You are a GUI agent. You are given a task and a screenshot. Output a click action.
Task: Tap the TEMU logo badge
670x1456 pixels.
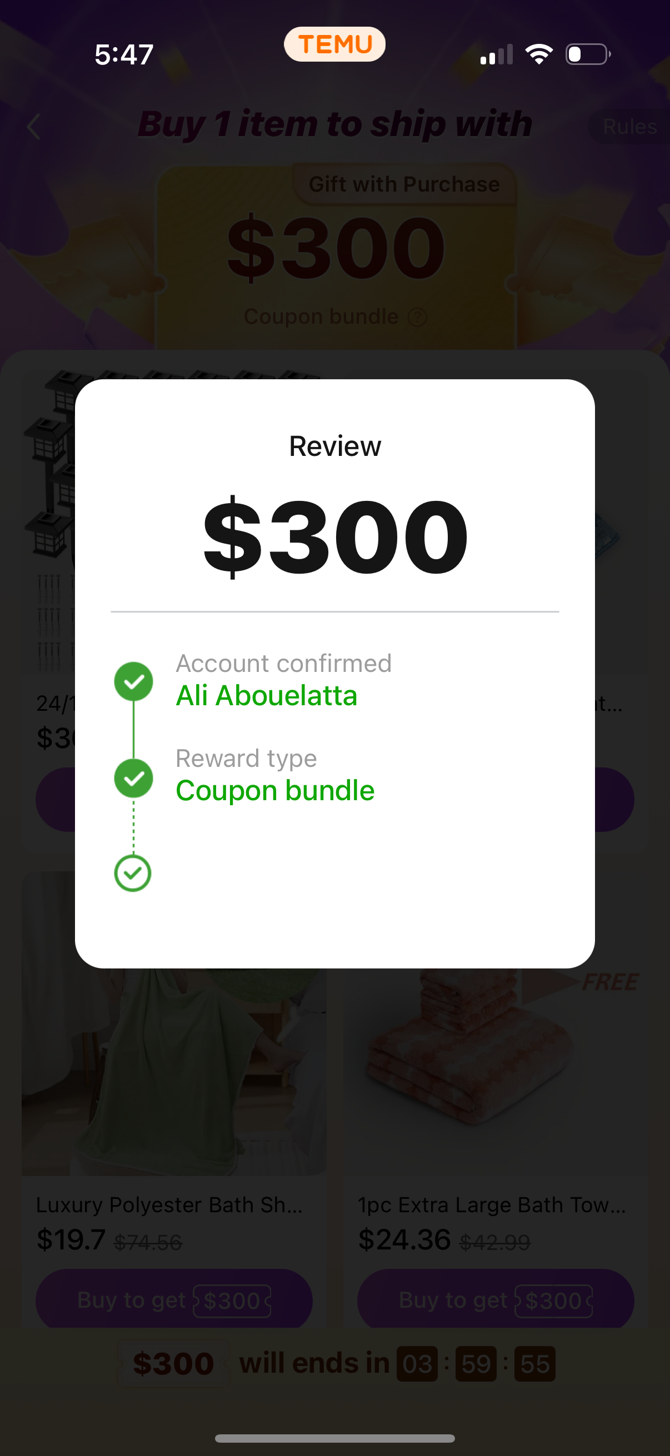(x=334, y=44)
